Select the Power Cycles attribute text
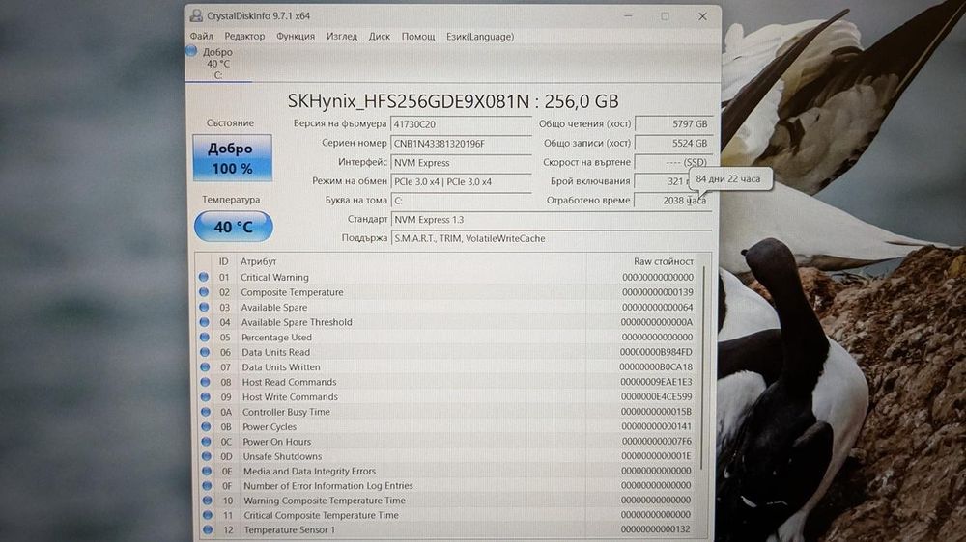This screenshot has width=966, height=542. (270, 426)
